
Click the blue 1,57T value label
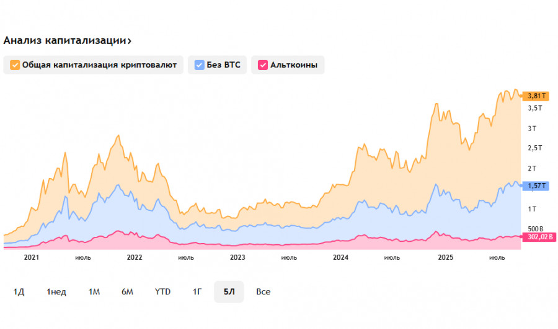point(536,186)
